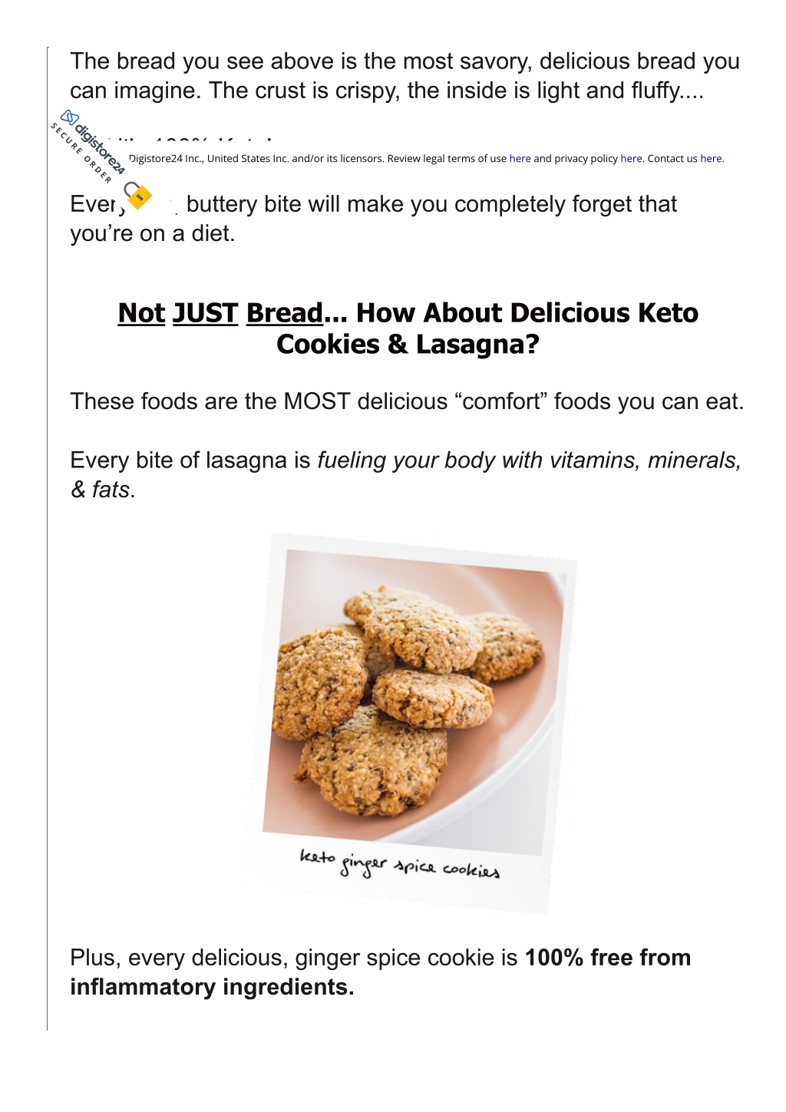786x1112 pixels.
Task: Open the legal terms of use 'here' link
Action: 520,158
